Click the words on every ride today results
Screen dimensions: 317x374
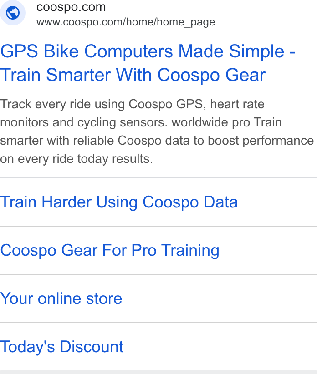coord(77,159)
